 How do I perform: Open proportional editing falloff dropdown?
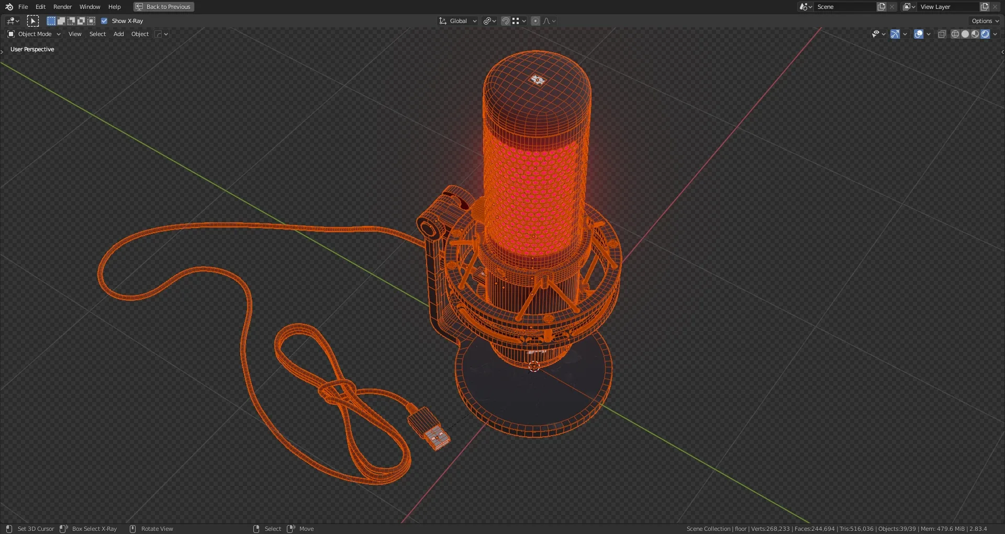click(549, 21)
